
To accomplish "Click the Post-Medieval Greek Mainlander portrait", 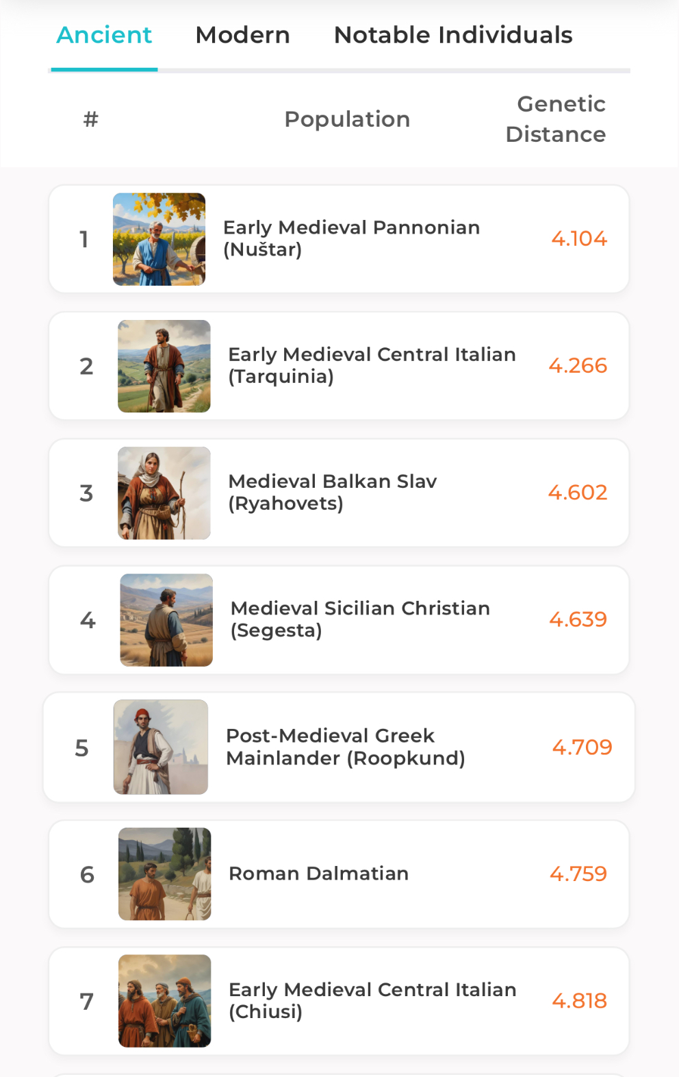I will (161, 747).
